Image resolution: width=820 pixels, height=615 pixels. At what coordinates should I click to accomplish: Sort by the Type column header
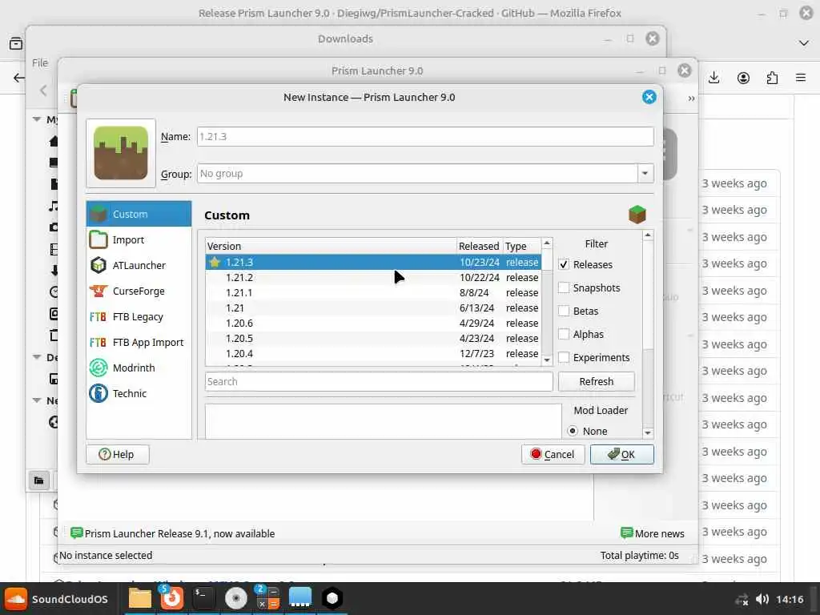point(521,246)
